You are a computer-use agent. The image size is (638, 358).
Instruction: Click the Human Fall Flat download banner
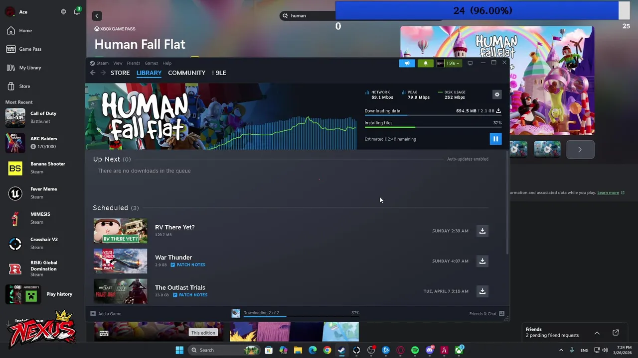[x=221, y=116]
